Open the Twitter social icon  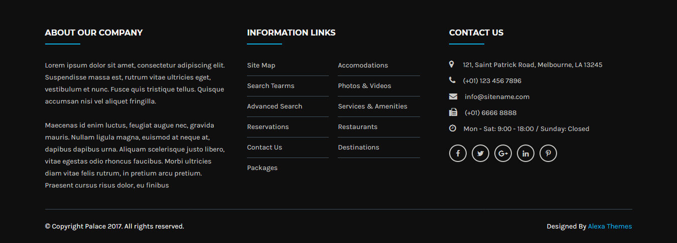pyautogui.click(x=480, y=153)
